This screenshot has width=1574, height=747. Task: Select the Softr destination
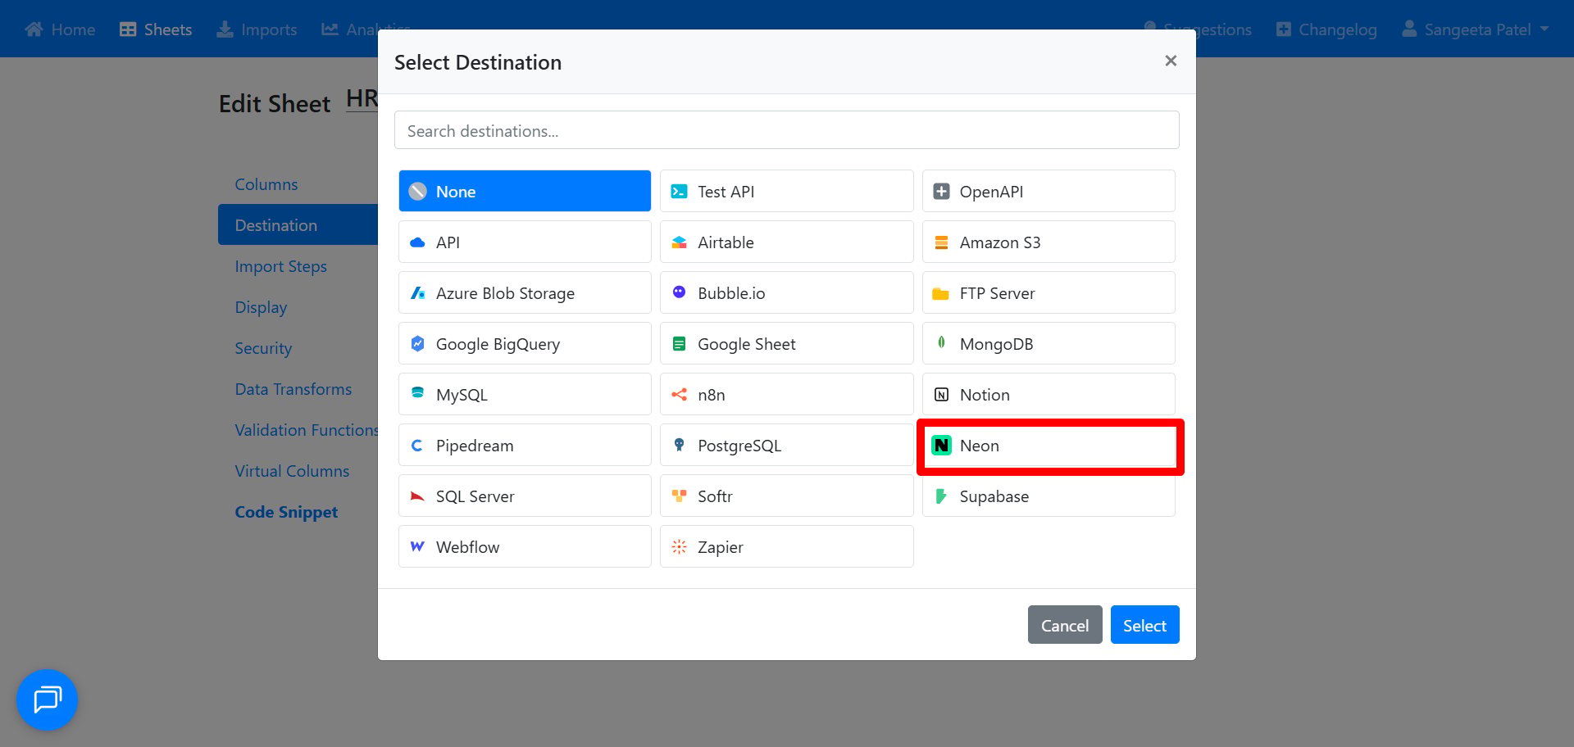click(x=786, y=496)
